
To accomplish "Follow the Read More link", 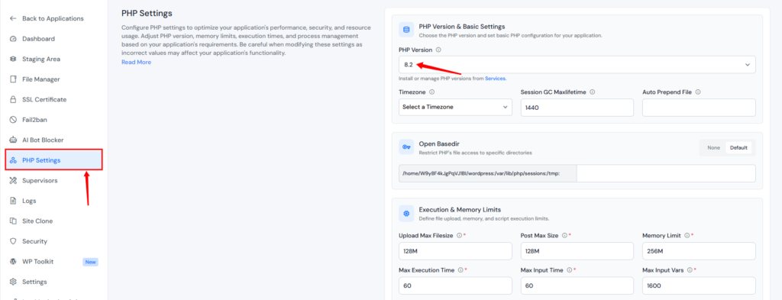I will coord(136,63).
